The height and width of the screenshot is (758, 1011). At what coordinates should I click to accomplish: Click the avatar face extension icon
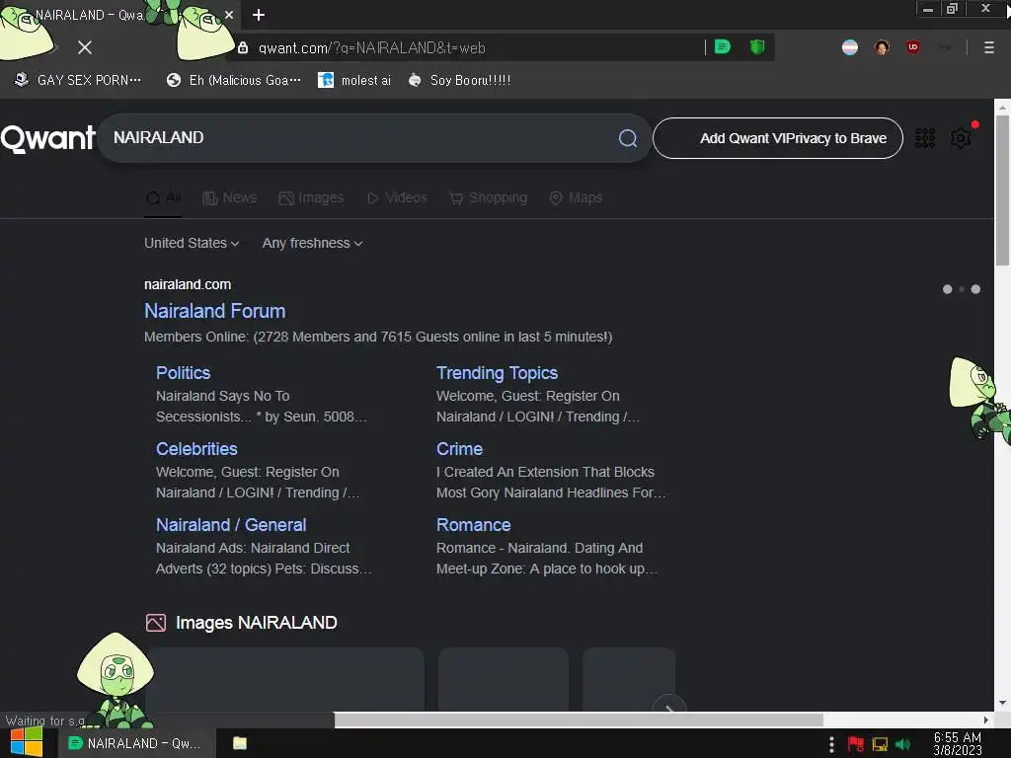(x=882, y=47)
